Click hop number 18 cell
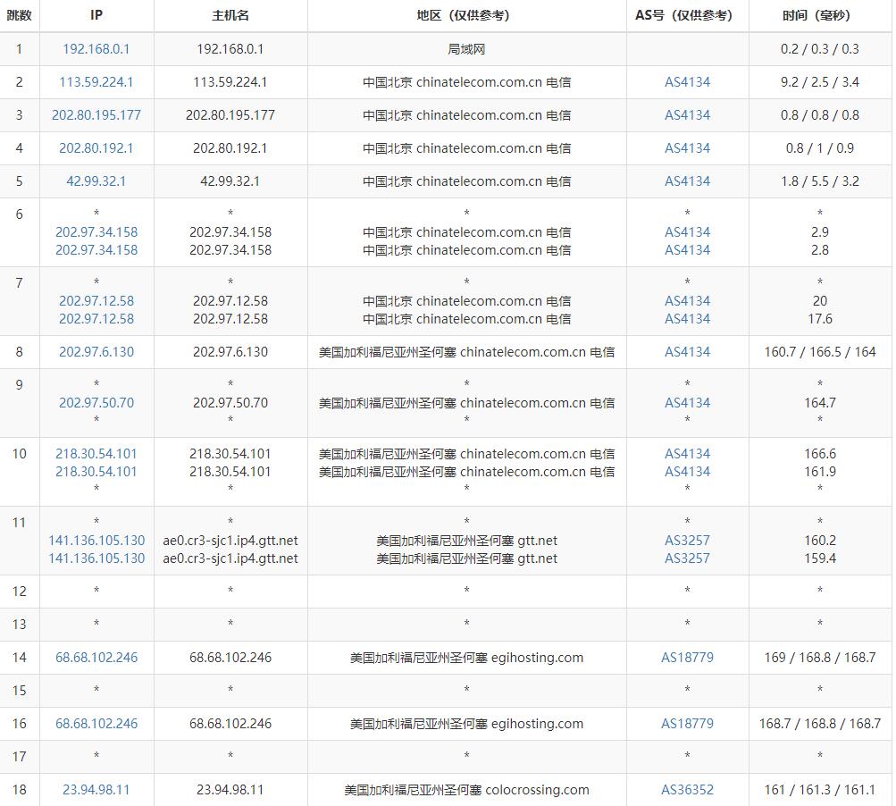The height and width of the screenshot is (806, 896). click(20, 790)
